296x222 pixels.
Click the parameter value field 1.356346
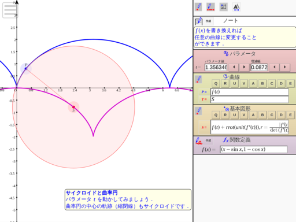[x=216, y=67]
